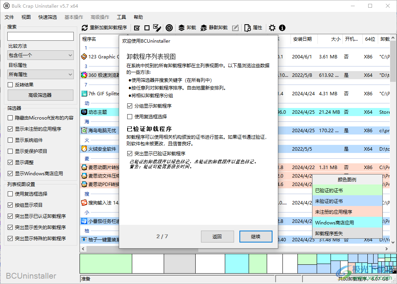Sort by 大小 column header
397x284 pixels.
(x=336, y=39)
